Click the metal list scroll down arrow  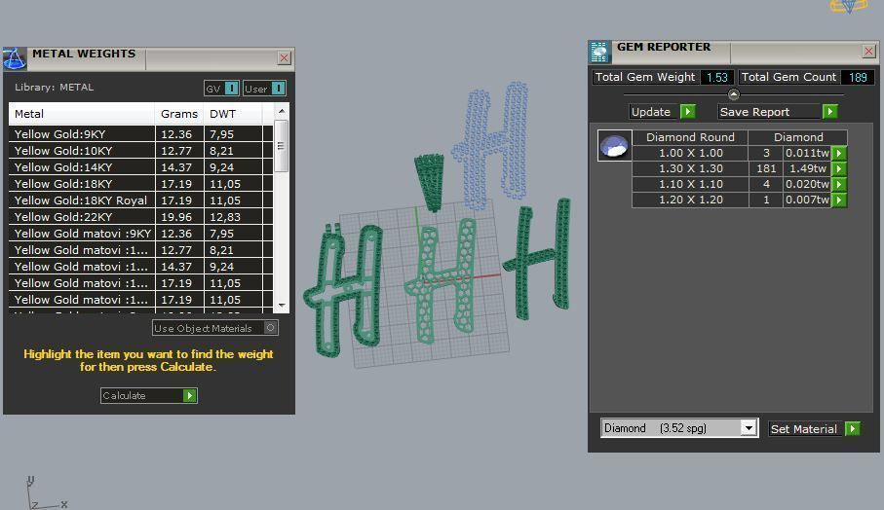[x=282, y=306]
